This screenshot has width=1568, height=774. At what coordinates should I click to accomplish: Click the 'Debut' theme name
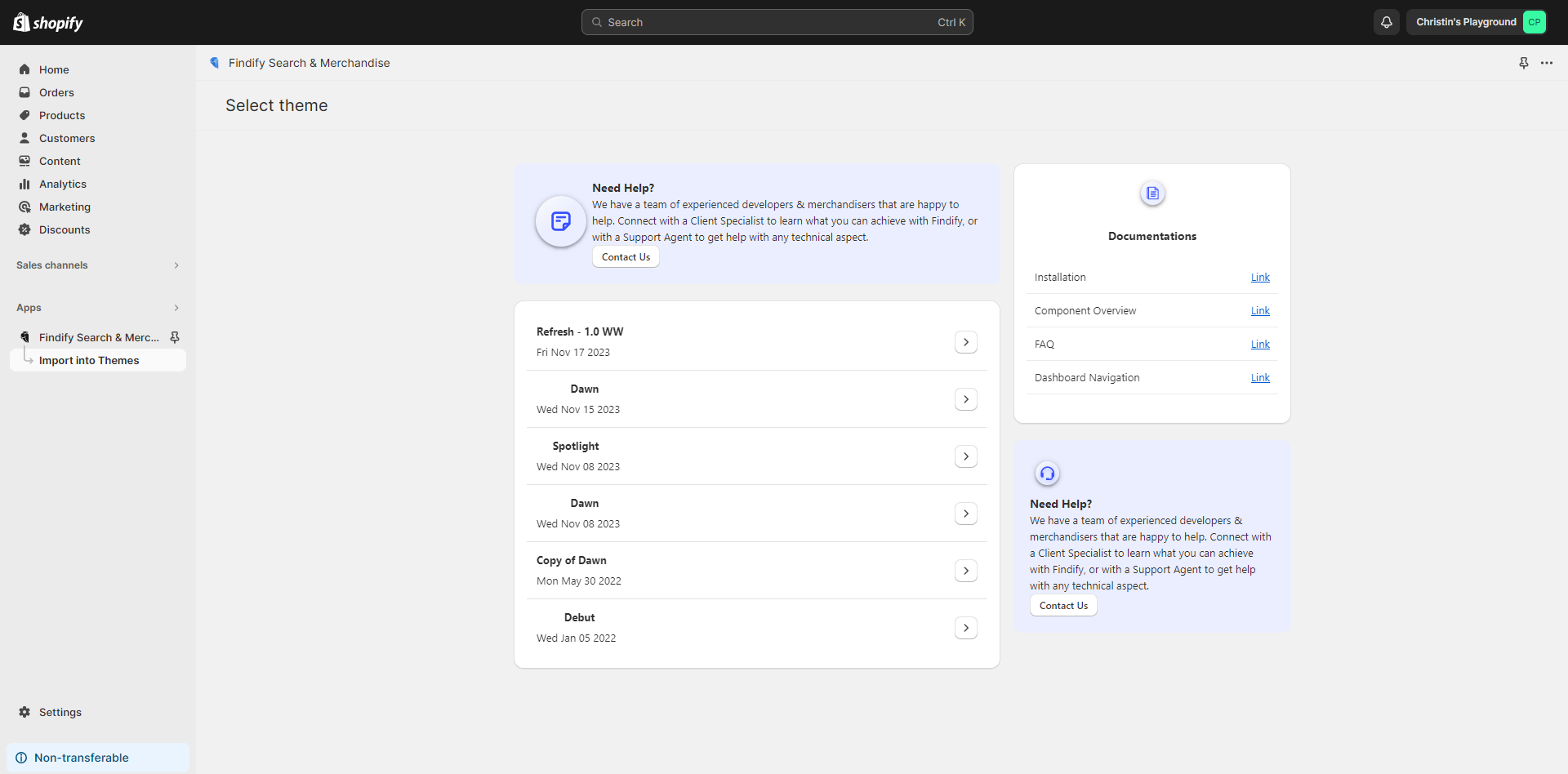580,617
